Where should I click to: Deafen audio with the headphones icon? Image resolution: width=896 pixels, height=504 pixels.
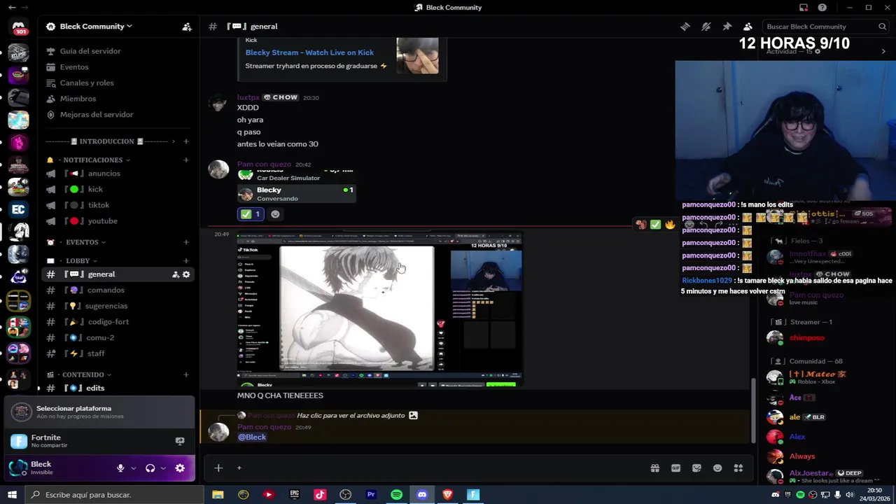pos(150,468)
